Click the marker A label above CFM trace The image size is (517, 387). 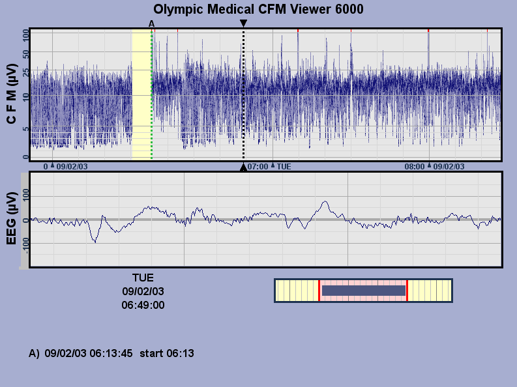(x=151, y=23)
